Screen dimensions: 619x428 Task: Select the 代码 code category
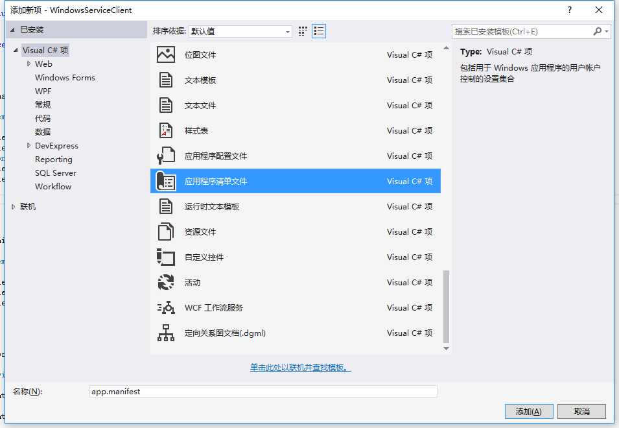43,119
